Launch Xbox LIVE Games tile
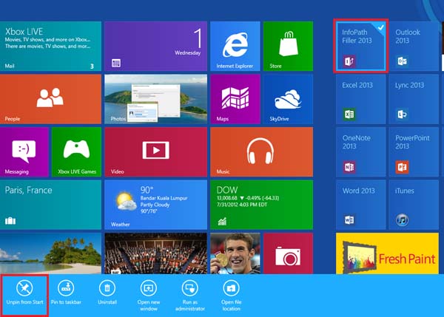The width and height of the screenshot is (444, 317). [76, 152]
